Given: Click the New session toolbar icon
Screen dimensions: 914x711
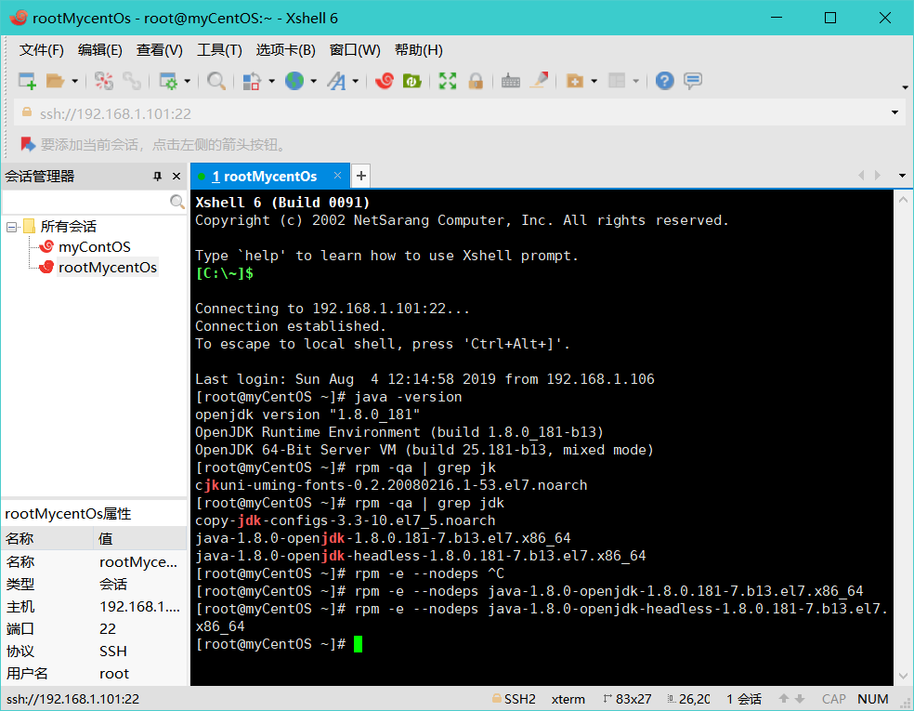Looking at the screenshot, I should (27, 81).
